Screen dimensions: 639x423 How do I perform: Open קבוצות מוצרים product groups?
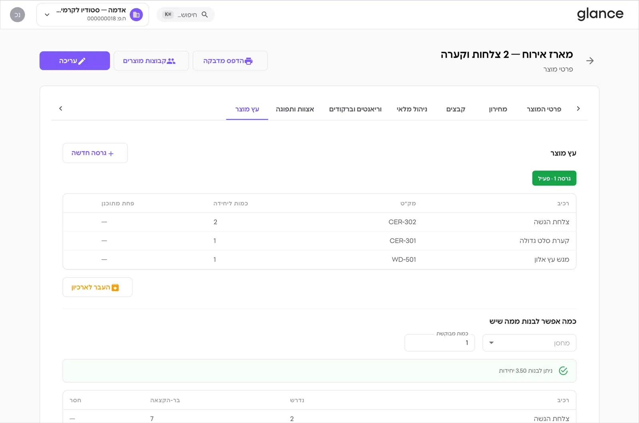tap(151, 61)
